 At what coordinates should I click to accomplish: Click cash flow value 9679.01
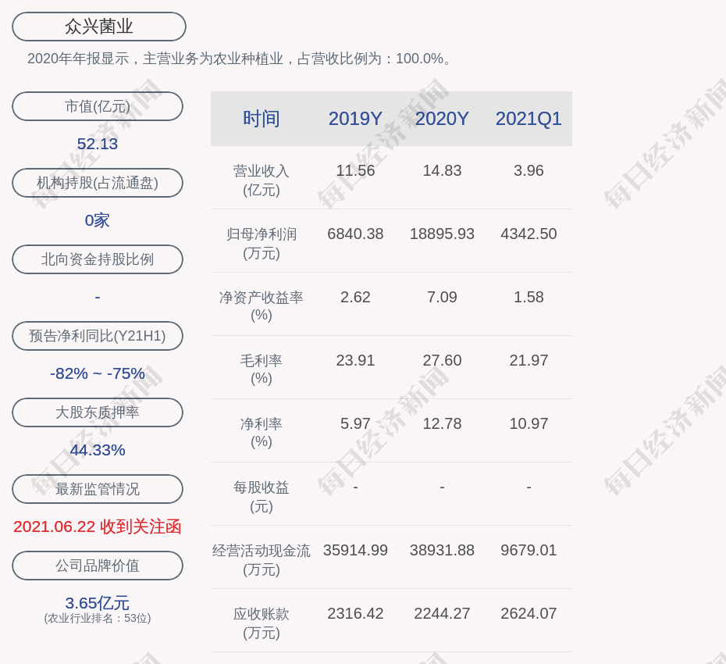[528, 550]
